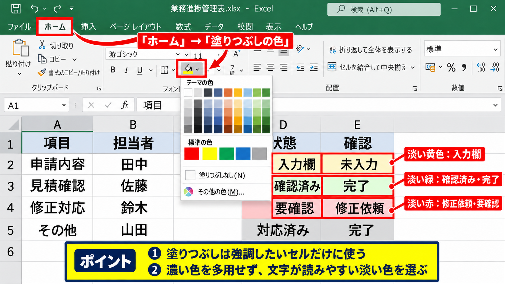505x284 pixels.
Task: Select the red standard color swatch
Action: pyautogui.click(x=192, y=154)
